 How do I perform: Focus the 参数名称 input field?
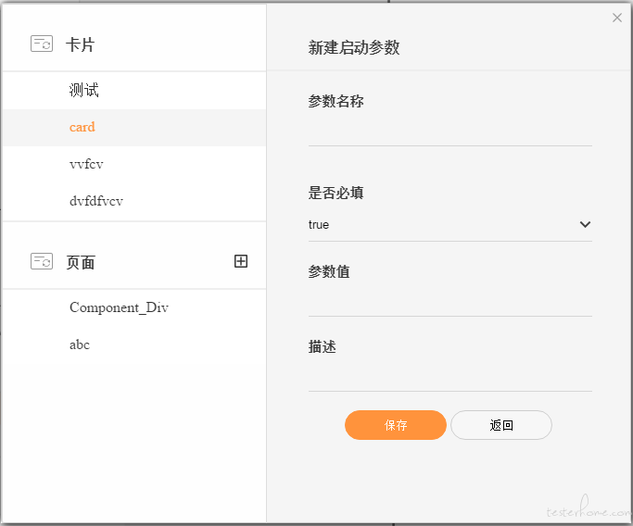coord(450,131)
